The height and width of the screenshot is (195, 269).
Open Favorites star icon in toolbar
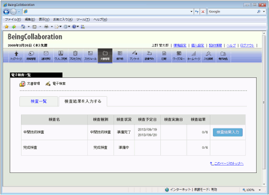pyautogui.click(x=6, y=27)
